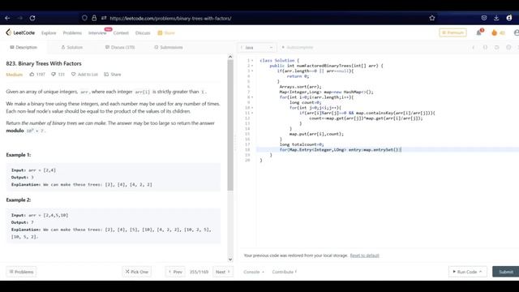Click Reset to default link

tap(364, 255)
